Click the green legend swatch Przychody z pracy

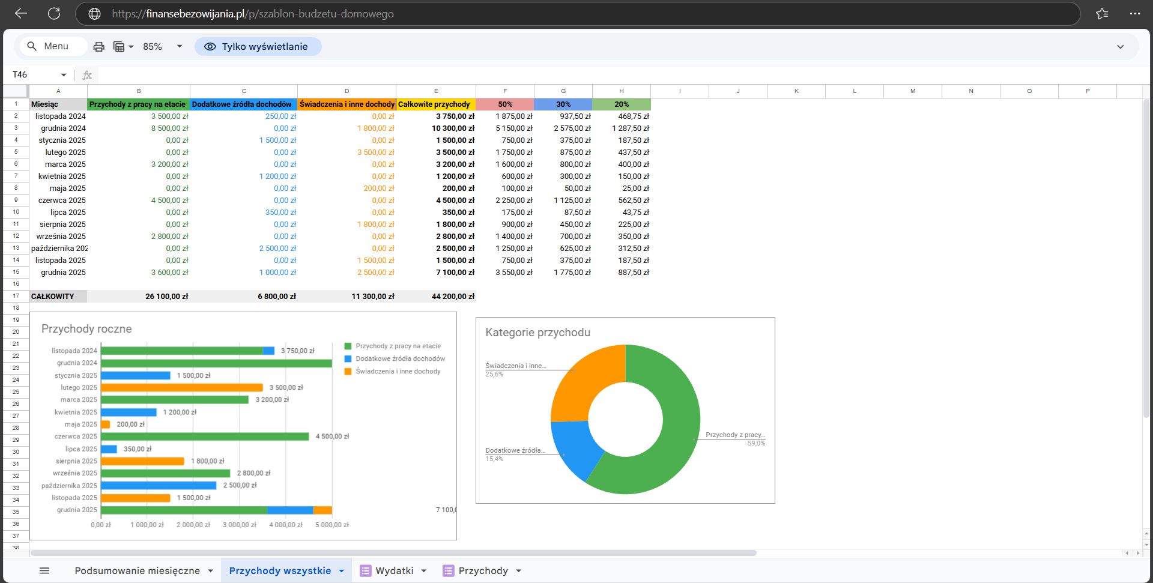point(348,346)
